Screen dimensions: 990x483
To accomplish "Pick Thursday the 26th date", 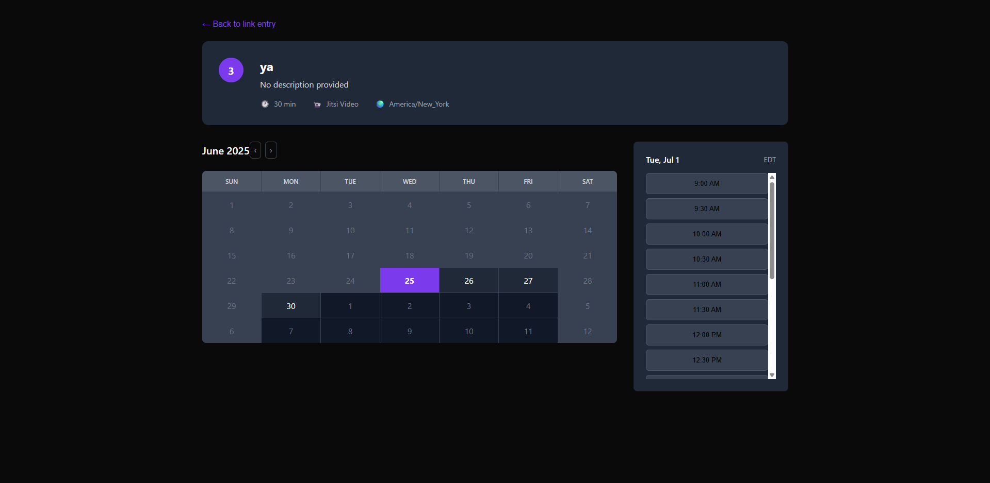I will pos(468,281).
